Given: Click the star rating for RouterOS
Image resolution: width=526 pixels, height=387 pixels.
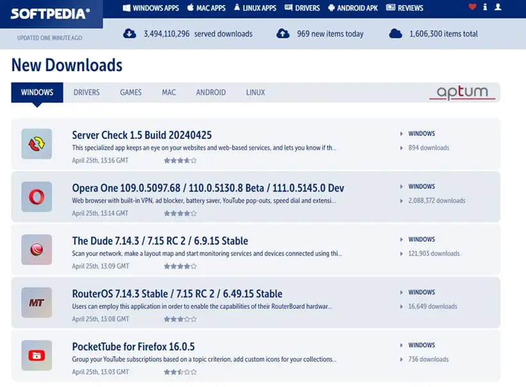Looking at the screenshot, I should point(180,319).
